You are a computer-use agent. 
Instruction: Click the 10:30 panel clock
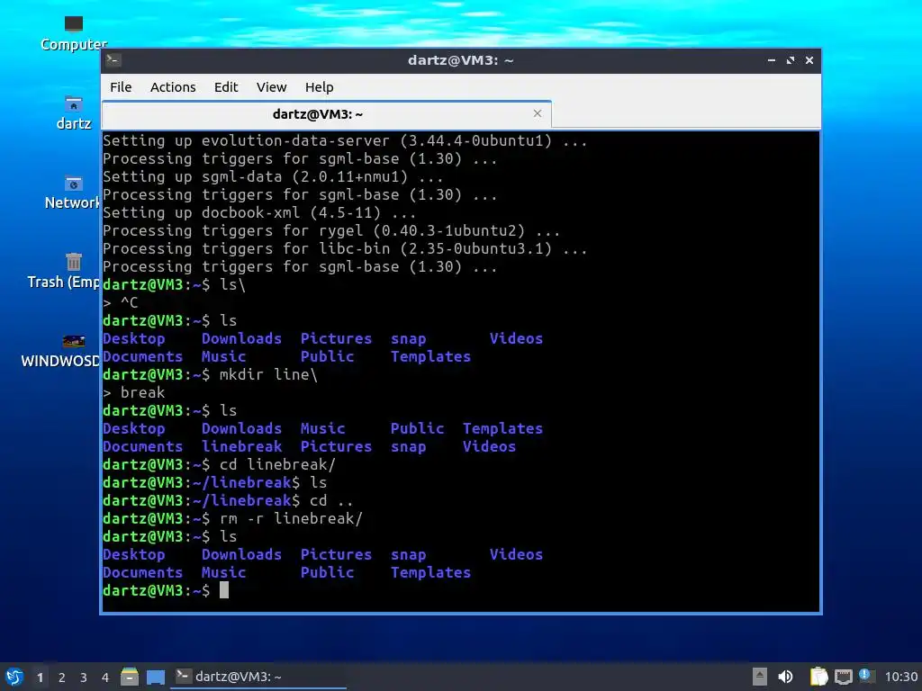(x=900, y=677)
